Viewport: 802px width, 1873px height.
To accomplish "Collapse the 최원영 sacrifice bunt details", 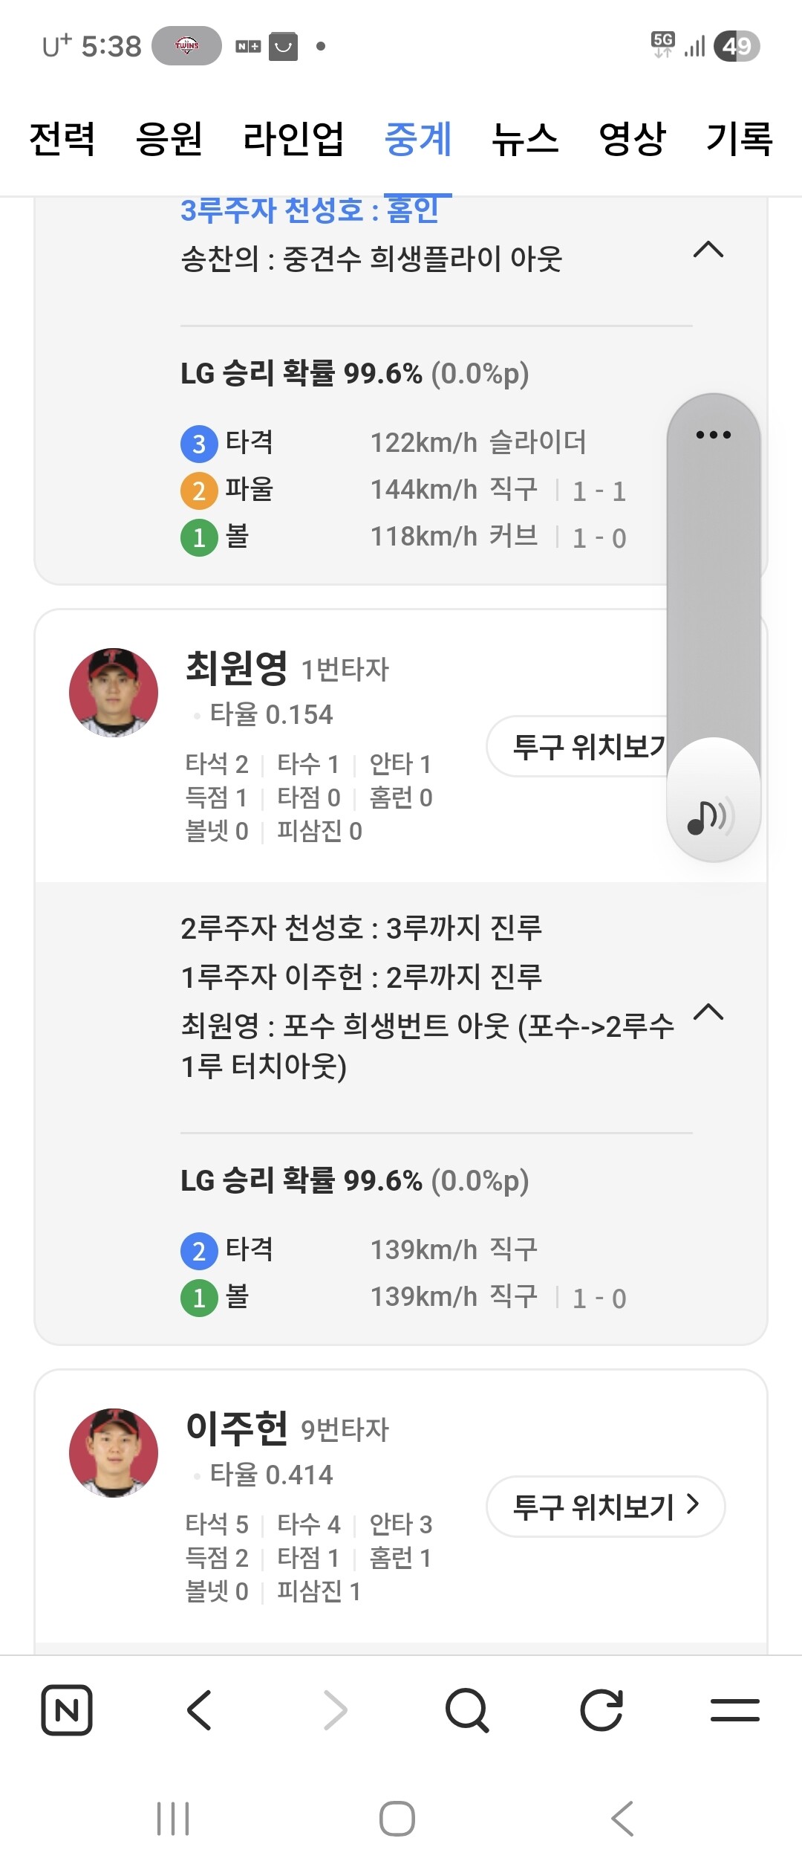I will 708,1012.
